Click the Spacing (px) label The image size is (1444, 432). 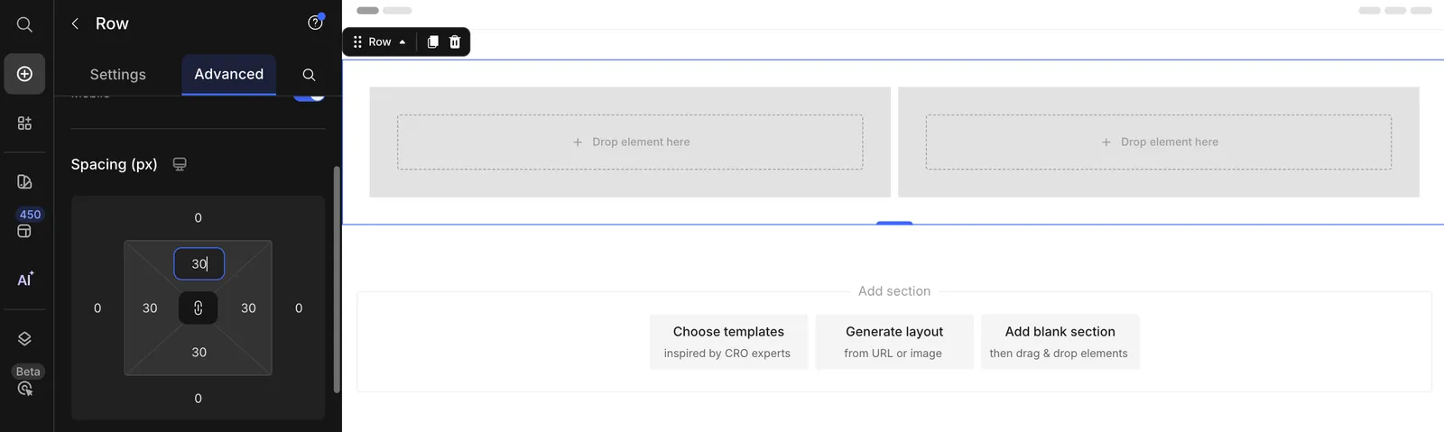point(115,164)
